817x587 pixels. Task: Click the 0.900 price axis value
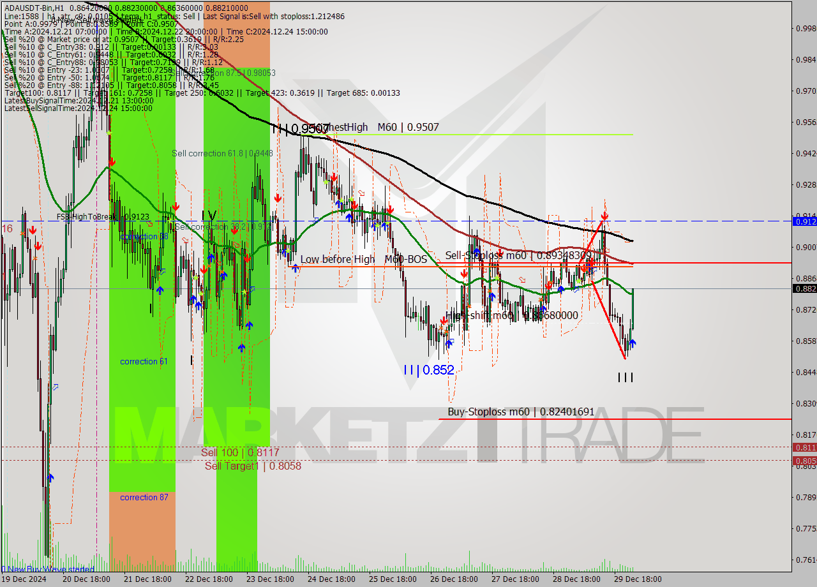(x=806, y=247)
